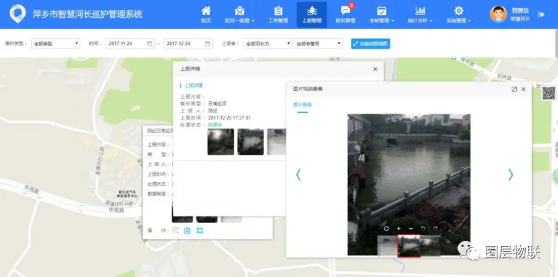Click the 处理中 status text
This screenshot has width=558, height=277.
(215, 125)
